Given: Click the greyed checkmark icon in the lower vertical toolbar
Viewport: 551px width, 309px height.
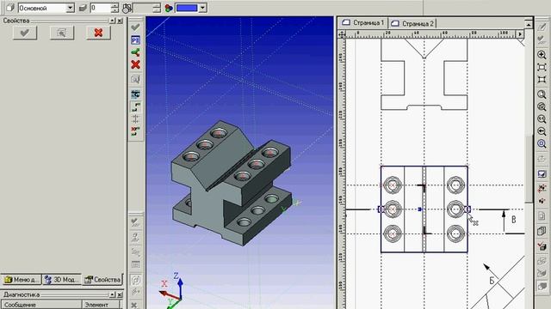Looking at the screenshot, I should [x=135, y=221].
